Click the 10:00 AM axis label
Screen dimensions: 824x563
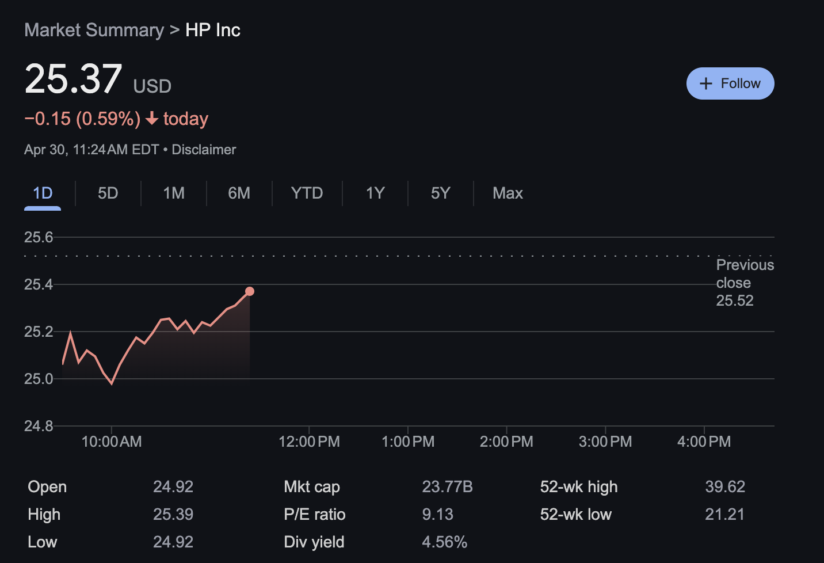[112, 442]
